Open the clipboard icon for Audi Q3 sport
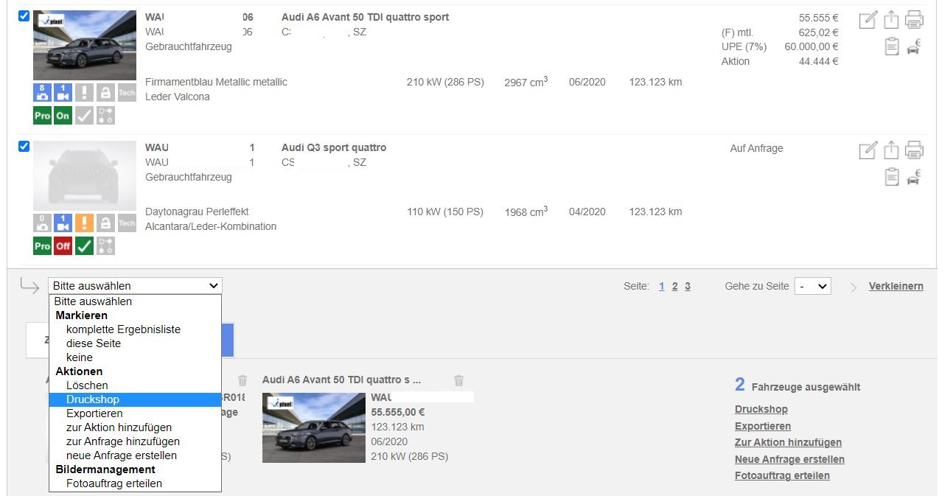950x496 pixels. pos(892,178)
